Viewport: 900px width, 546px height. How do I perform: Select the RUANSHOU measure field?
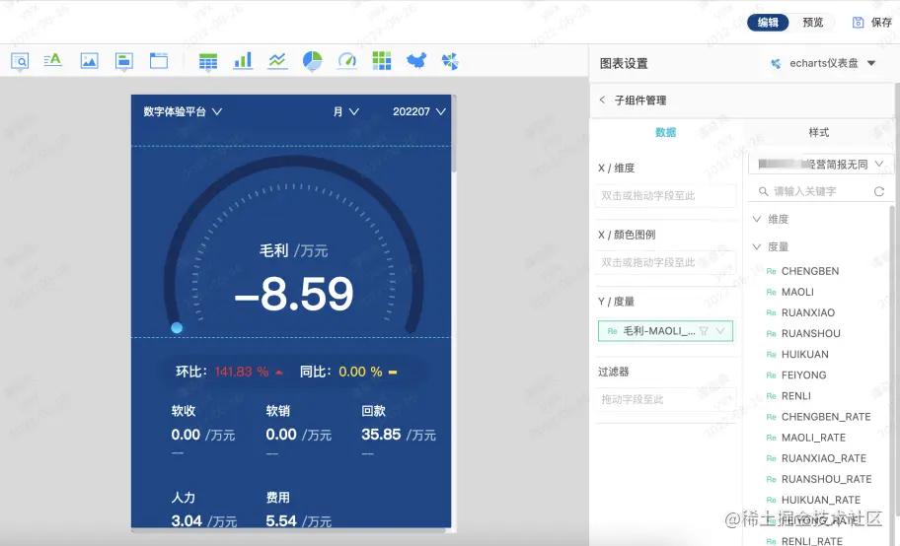coord(810,333)
